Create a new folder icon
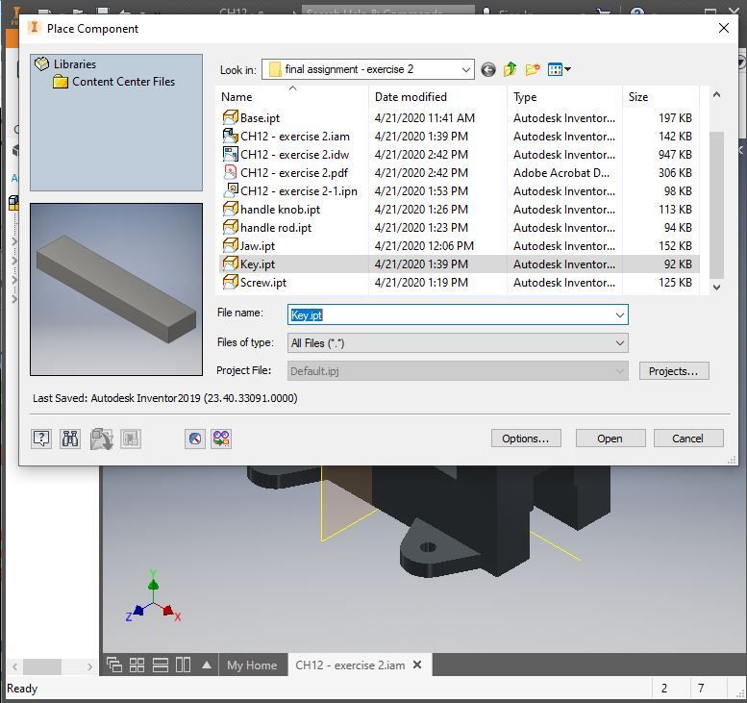The image size is (747, 703). (533, 69)
